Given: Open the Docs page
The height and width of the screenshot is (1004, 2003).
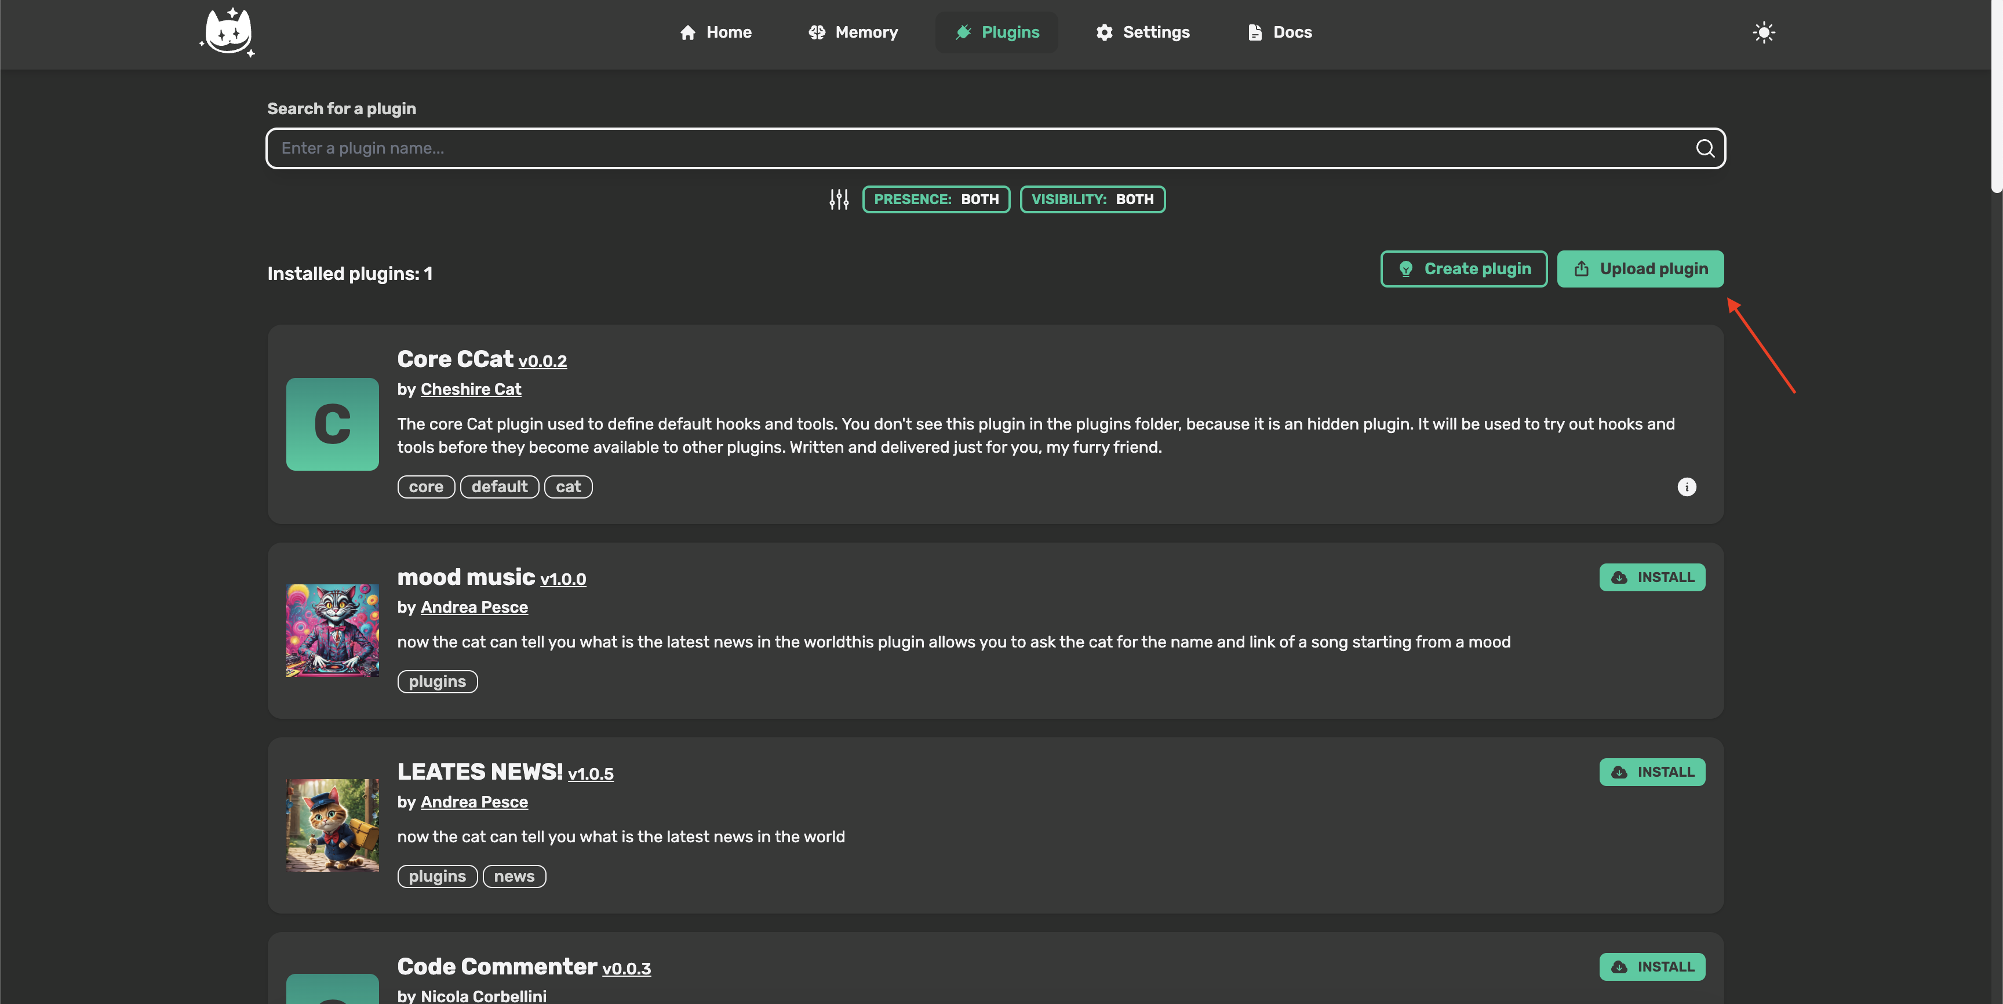Looking at the screenshot, I should [1279, 32].
